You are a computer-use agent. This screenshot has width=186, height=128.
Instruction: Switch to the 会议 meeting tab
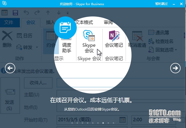tap(31, 22)
